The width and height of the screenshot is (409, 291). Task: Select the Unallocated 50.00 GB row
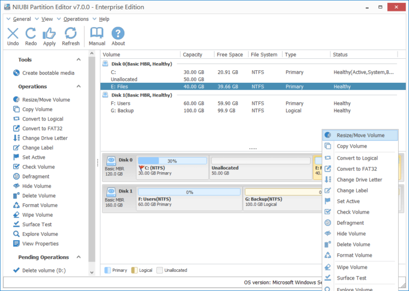[252, 79]
